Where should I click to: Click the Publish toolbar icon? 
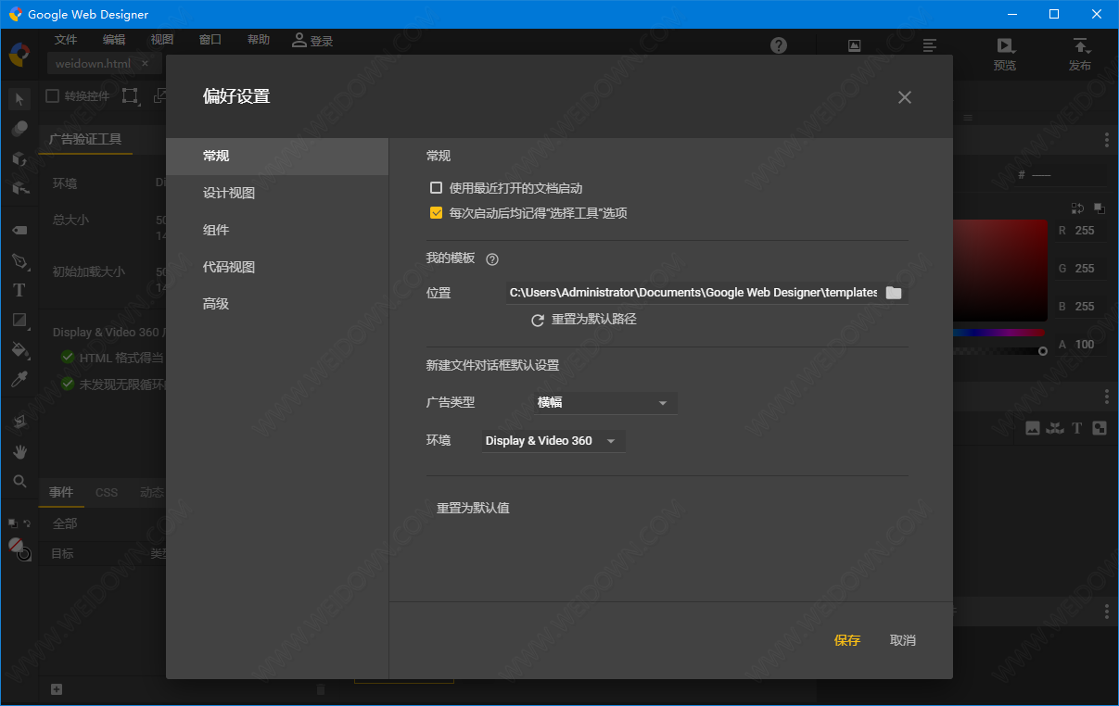click(1080, 55)
